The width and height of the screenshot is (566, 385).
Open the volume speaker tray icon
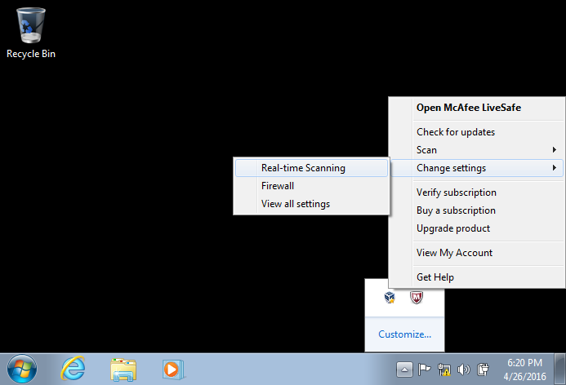click(x=463, y=370)
